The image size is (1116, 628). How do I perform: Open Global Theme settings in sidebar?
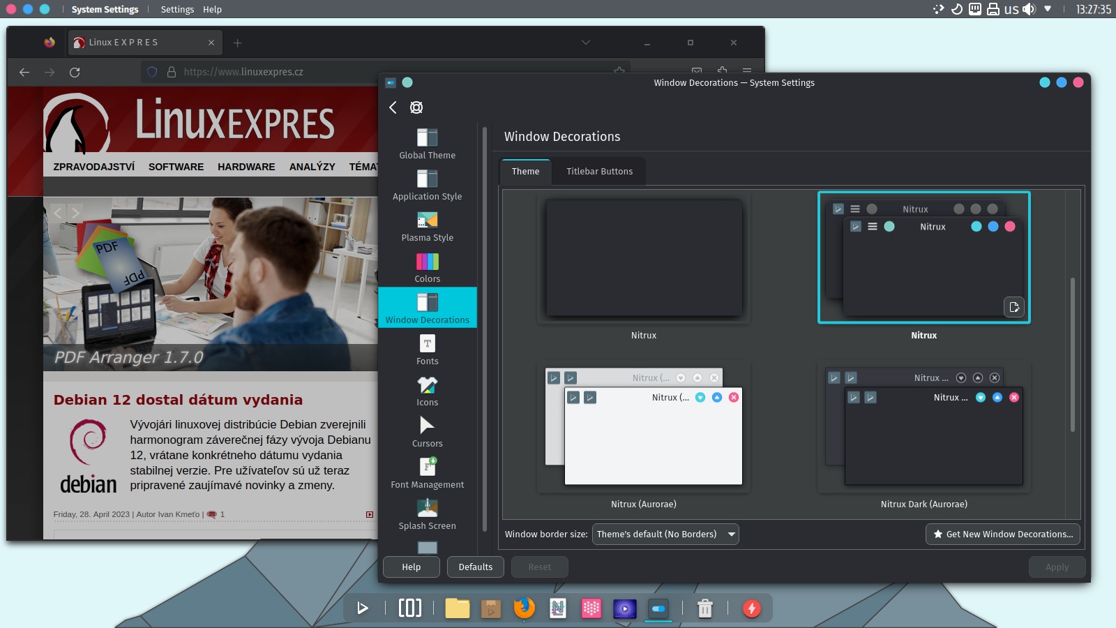click(428, 144)
